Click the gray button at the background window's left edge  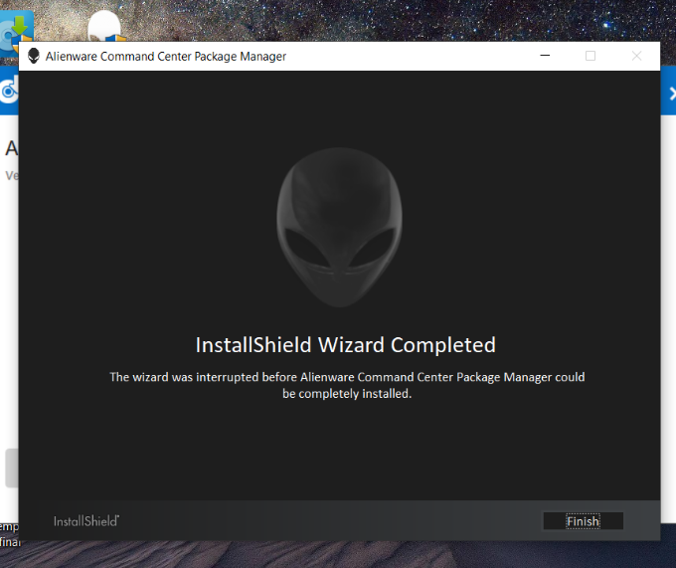9,468
